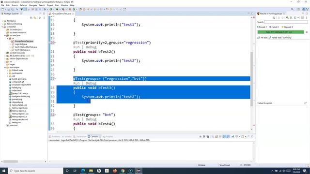Click the toolbar Search magnifier at top right
Image resolution: width=310 pixels, height=174 pixels.
292,9
